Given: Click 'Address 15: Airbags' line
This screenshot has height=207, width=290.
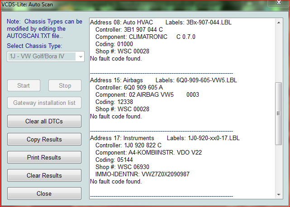Looking at the screenshot, I should [x=163, y=80].
